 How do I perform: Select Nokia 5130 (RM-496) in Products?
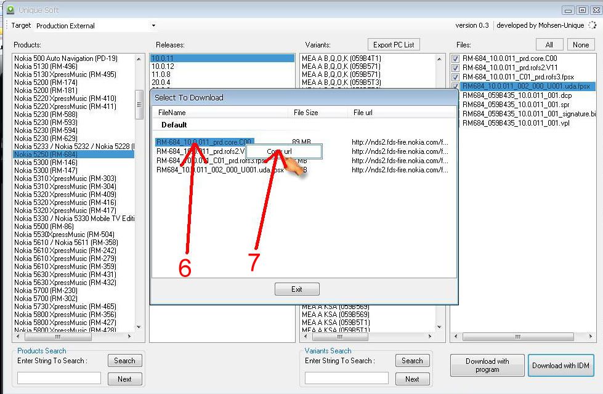46,66
